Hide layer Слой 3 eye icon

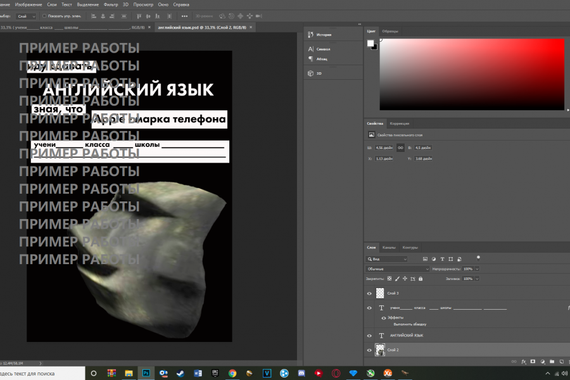[369, 293]
